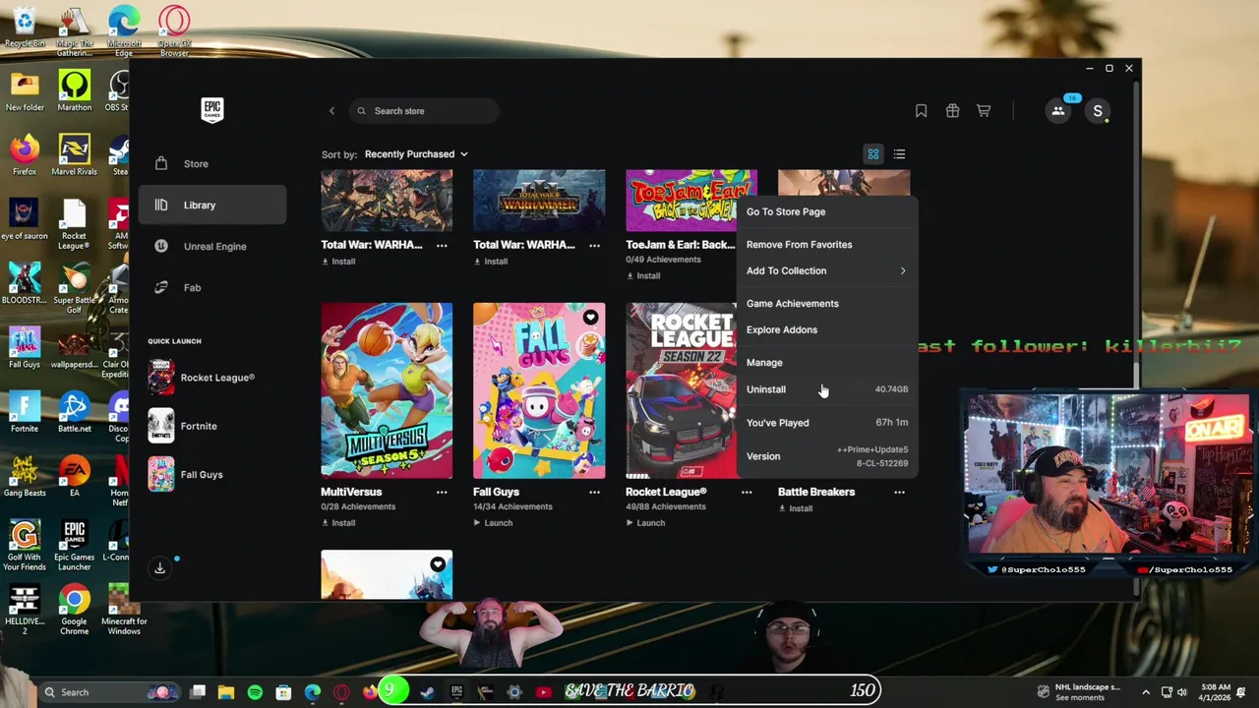Click the Version row in context menu
Viewport: 1259px width, 708px height.
click(826, 456)
